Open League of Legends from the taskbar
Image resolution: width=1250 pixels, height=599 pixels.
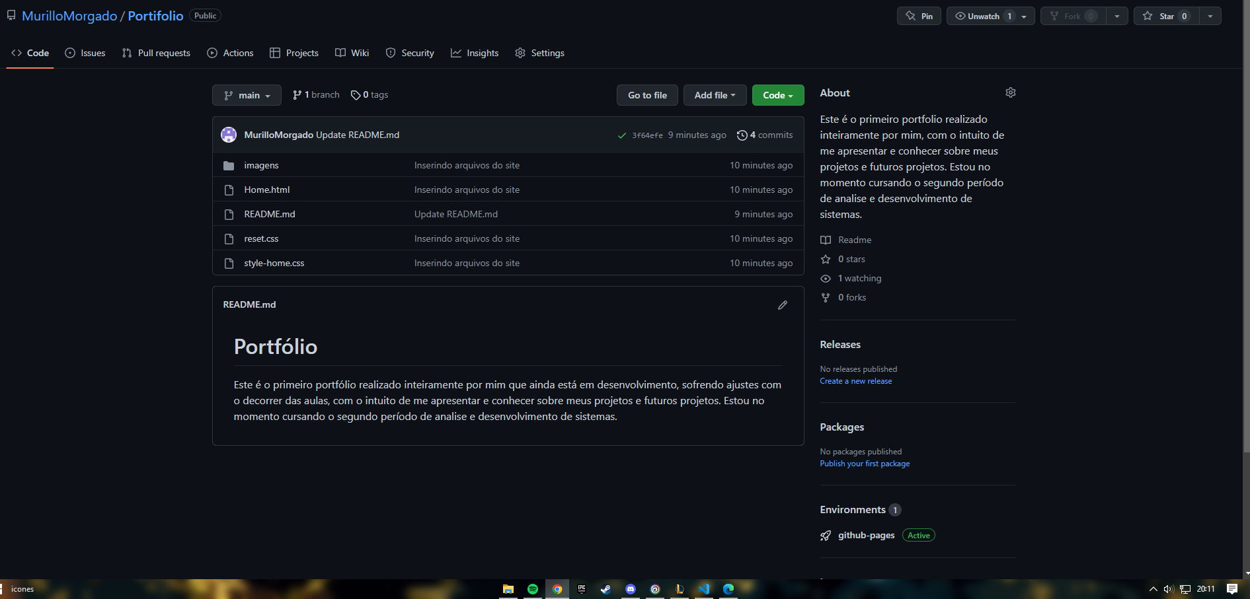[x=680, y=589]
